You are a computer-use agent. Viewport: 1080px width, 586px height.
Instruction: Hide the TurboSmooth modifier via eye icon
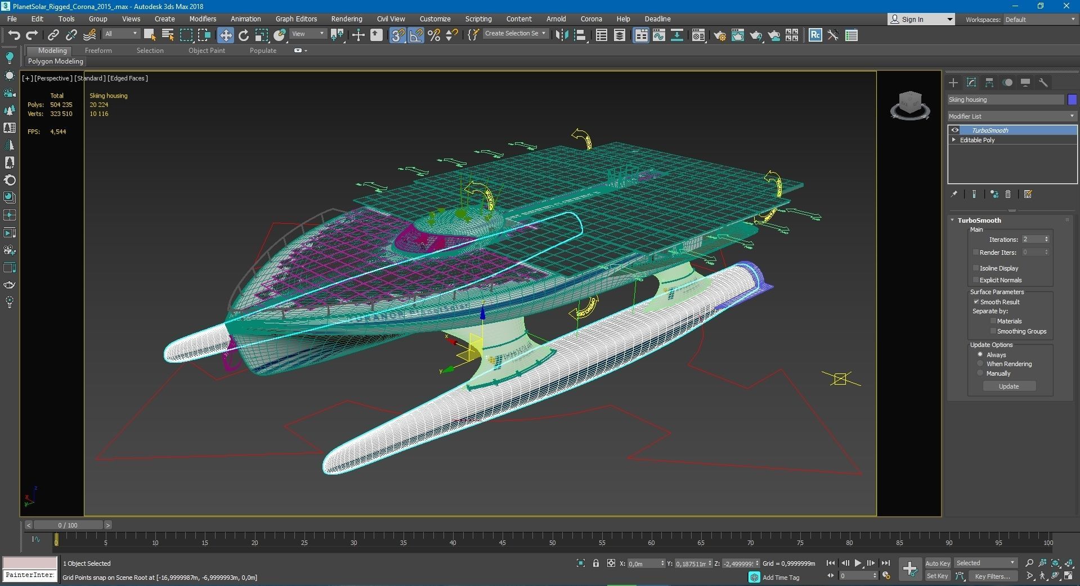click(955, 130)
